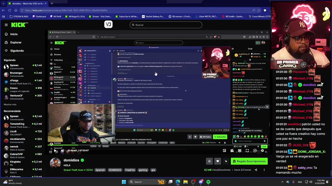Click the sparkle button beside the heart
Image resolution: width=332 pixels, height=186 pixels.
226,161
